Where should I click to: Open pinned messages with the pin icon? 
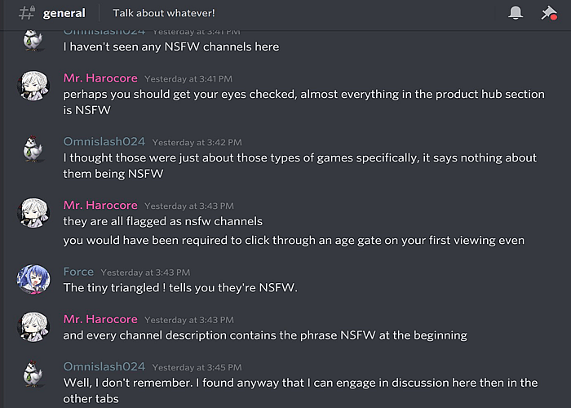point(549,13)
